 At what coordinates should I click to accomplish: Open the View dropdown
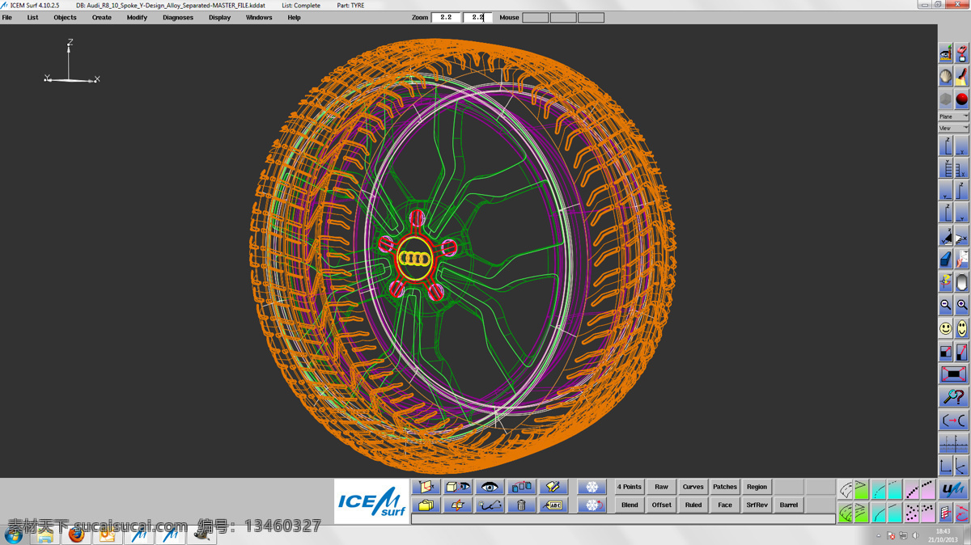point(953,129)
